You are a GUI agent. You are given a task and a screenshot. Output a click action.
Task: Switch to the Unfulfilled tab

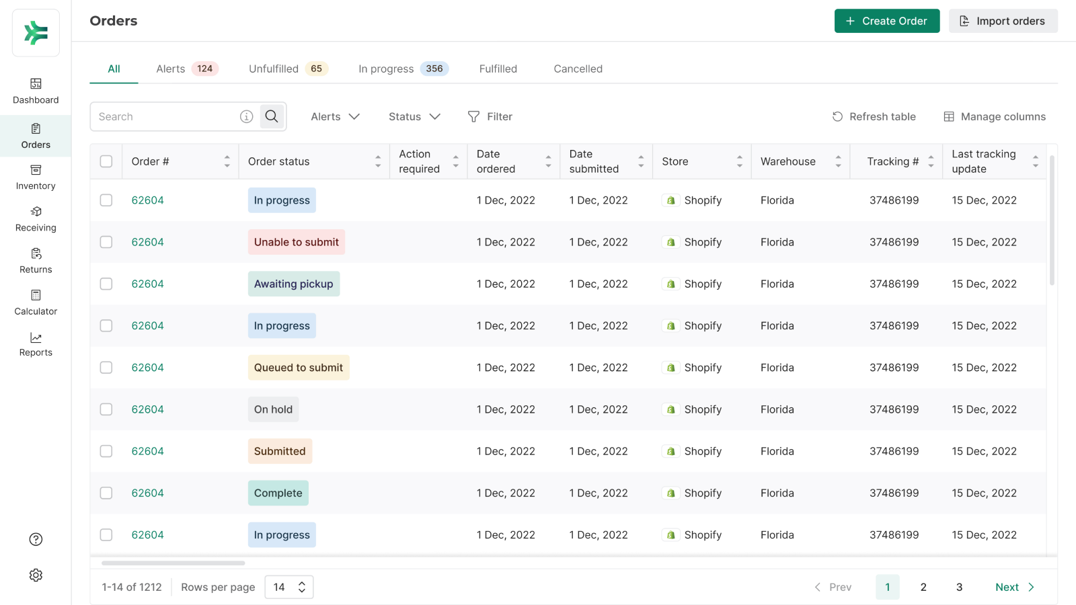click(x=287, y=69)
